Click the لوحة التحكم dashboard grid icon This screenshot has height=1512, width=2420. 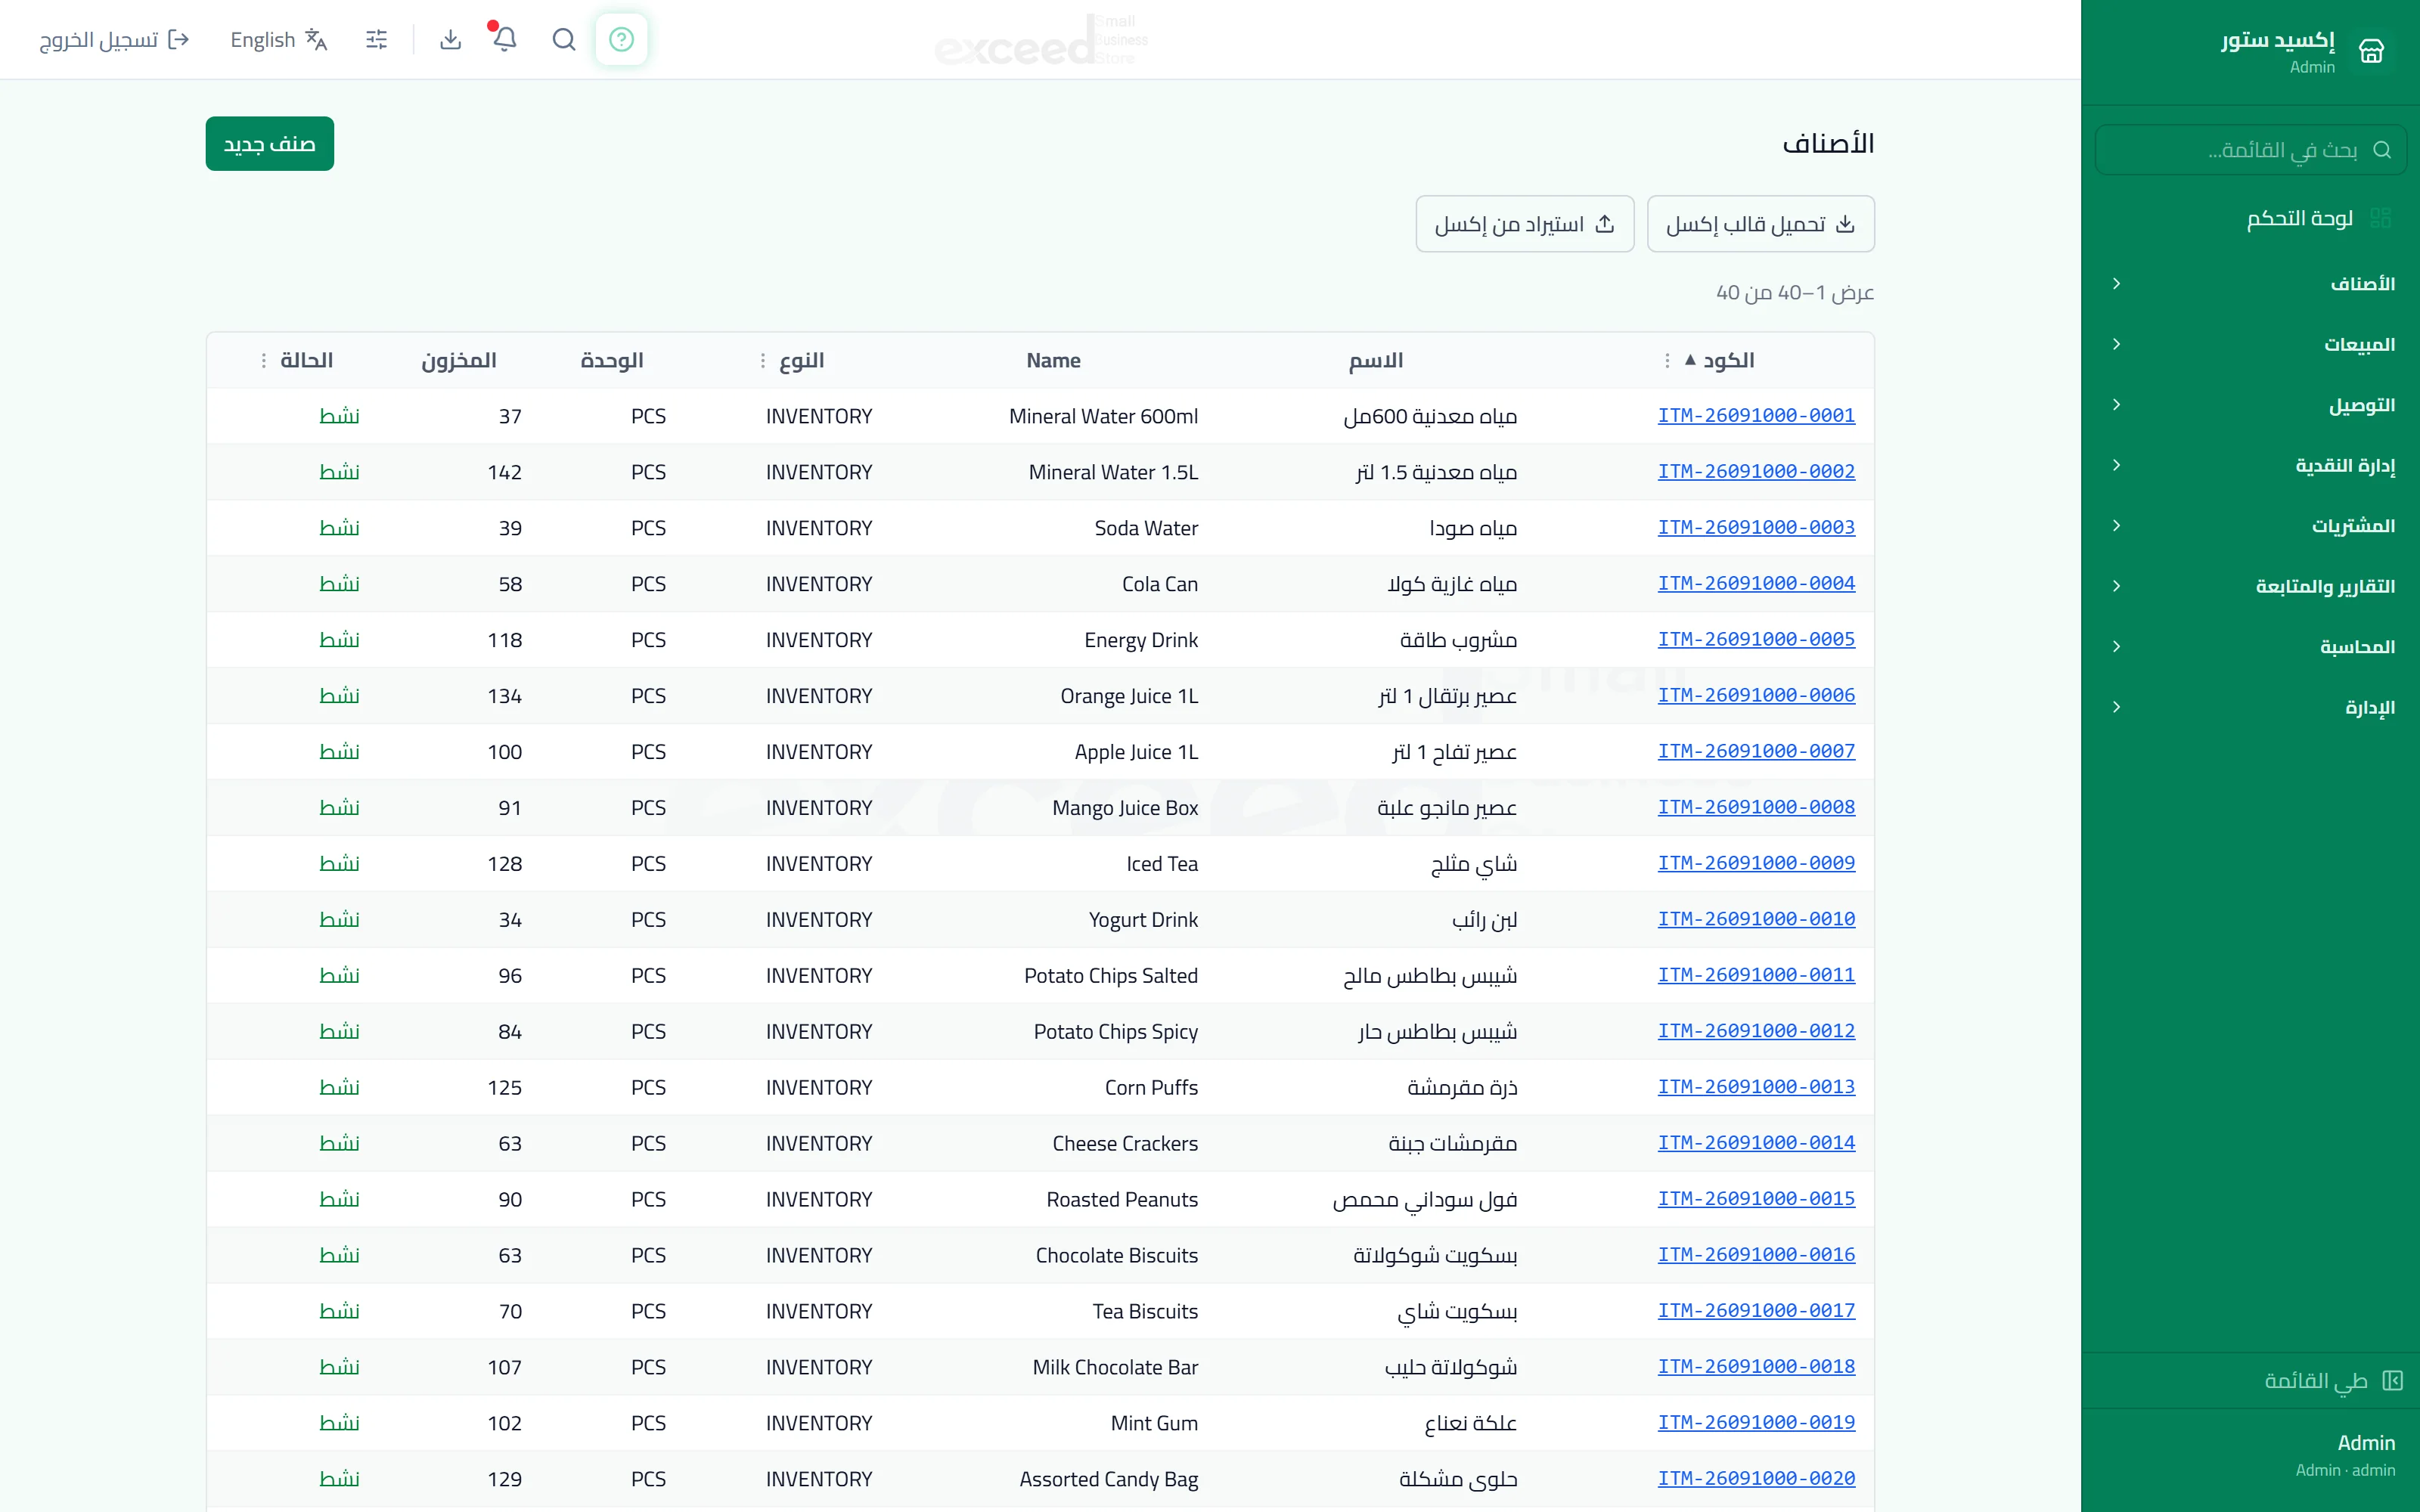[x=2381, y=218]
